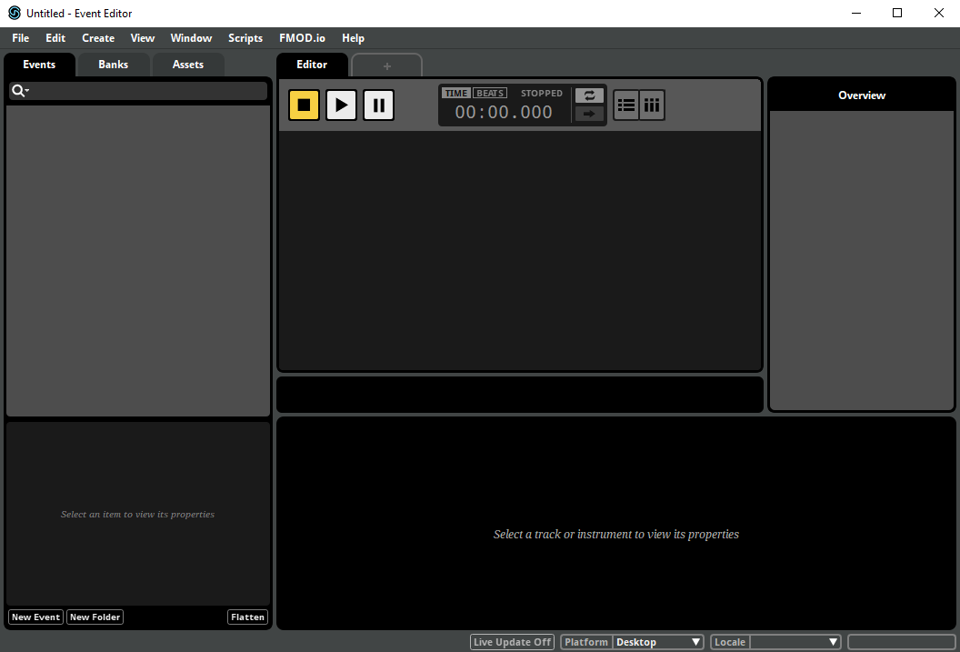Toggle loop playback icon

pos(589,95)
